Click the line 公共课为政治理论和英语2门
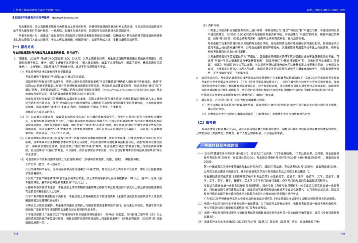The height and width of the screenshot is (243, 358). pos(257,171)
